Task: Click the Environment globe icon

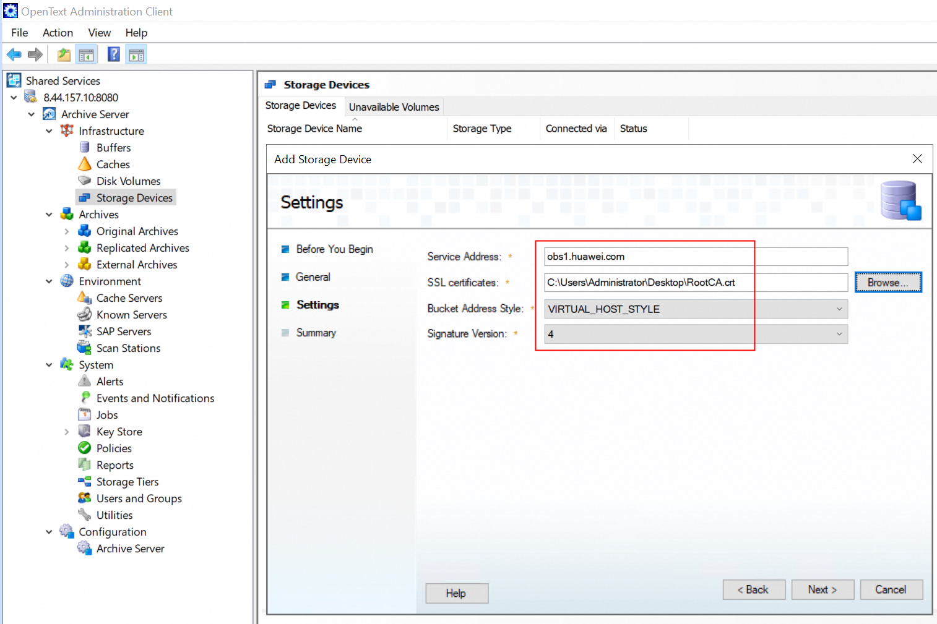Action: pos(67,281)
